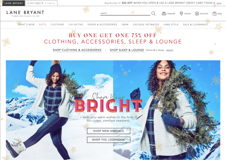Follow the Shop Clothing & Accessories link
Image resolution: width=226 pixels, height=160 pixels.
pos(77,50)
